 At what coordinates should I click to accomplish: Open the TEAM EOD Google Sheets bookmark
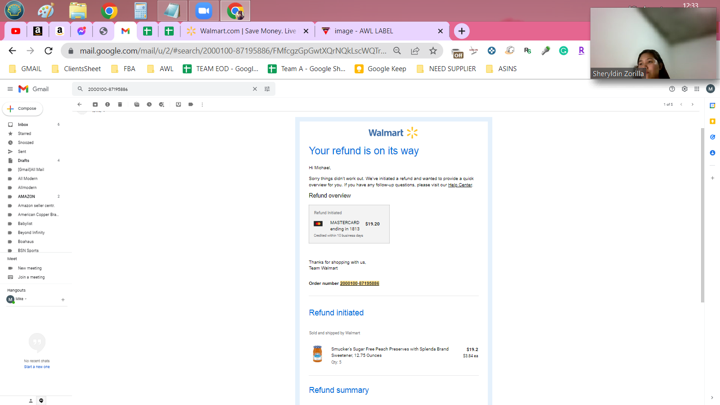(x=221, y=69)
